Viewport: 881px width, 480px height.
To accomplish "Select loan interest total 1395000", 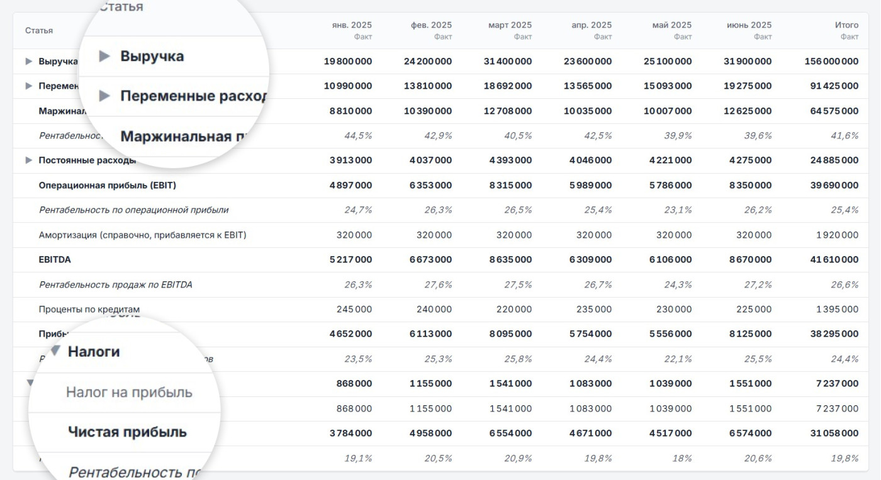I will coord(838,310).
